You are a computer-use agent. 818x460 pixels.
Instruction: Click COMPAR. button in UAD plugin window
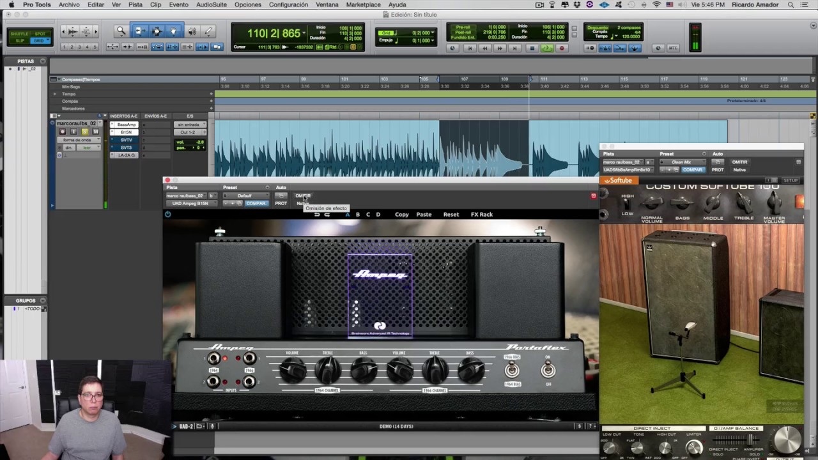click(x=256, y=203)
